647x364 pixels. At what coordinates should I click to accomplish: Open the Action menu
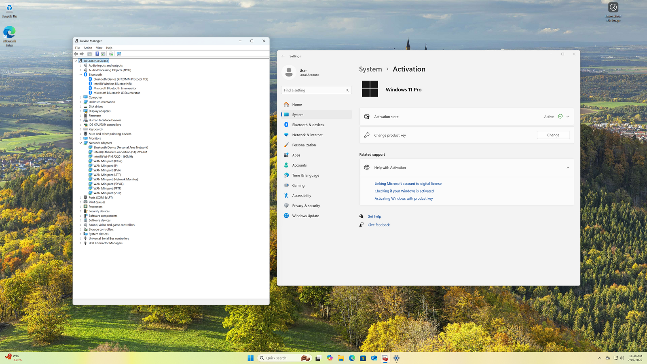tap(88, 48)
